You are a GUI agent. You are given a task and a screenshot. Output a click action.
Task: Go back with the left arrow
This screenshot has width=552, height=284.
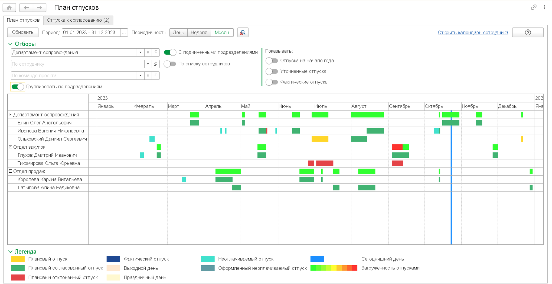coord(26,8)
